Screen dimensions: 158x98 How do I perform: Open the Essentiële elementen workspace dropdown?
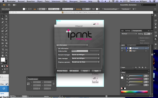click(129, 5)
